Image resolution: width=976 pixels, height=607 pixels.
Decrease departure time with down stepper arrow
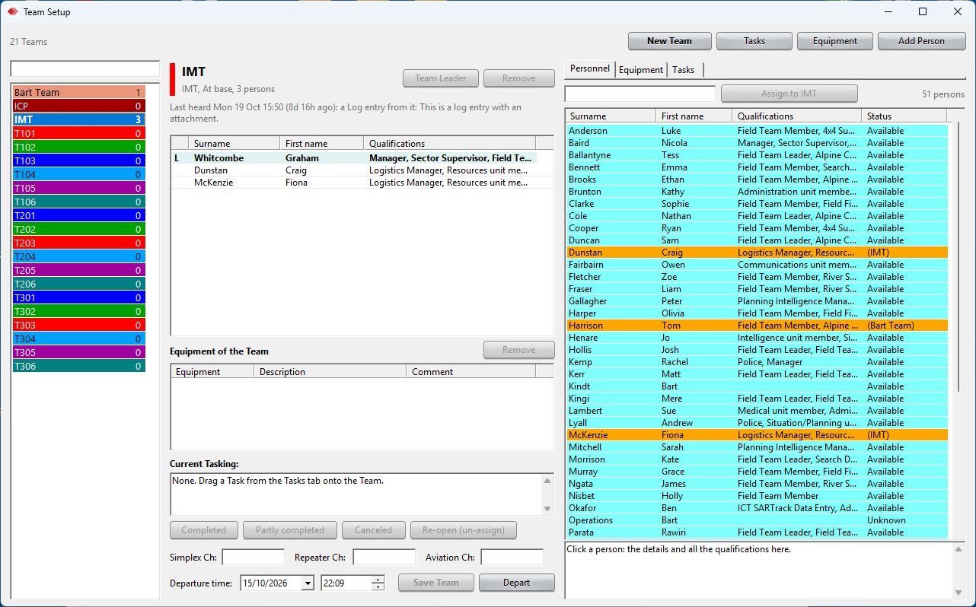coord(378,586)
